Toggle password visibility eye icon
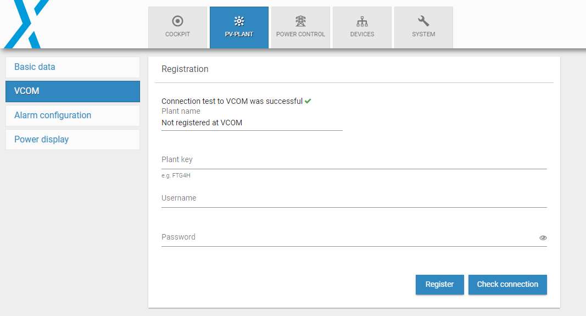 [x=543, y=238]
